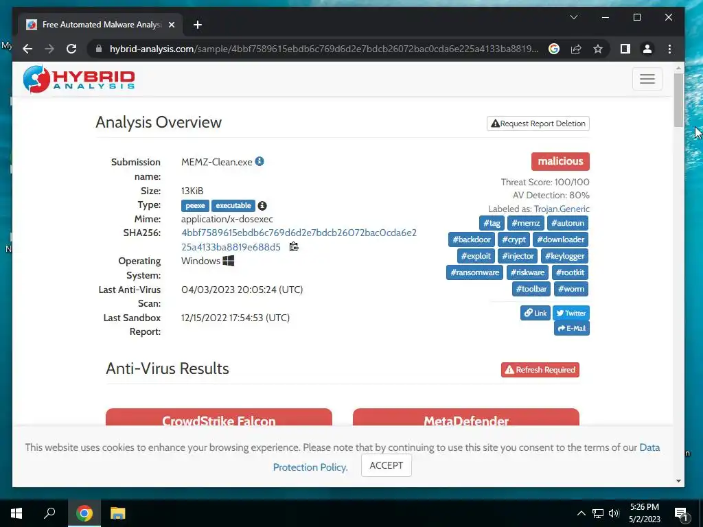This screenshot has height=527, width=703.
Task: Open the MetaDefender result panel header
Action: (466, 417)
